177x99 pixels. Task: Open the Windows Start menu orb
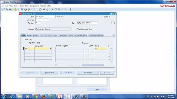[4, 97]
